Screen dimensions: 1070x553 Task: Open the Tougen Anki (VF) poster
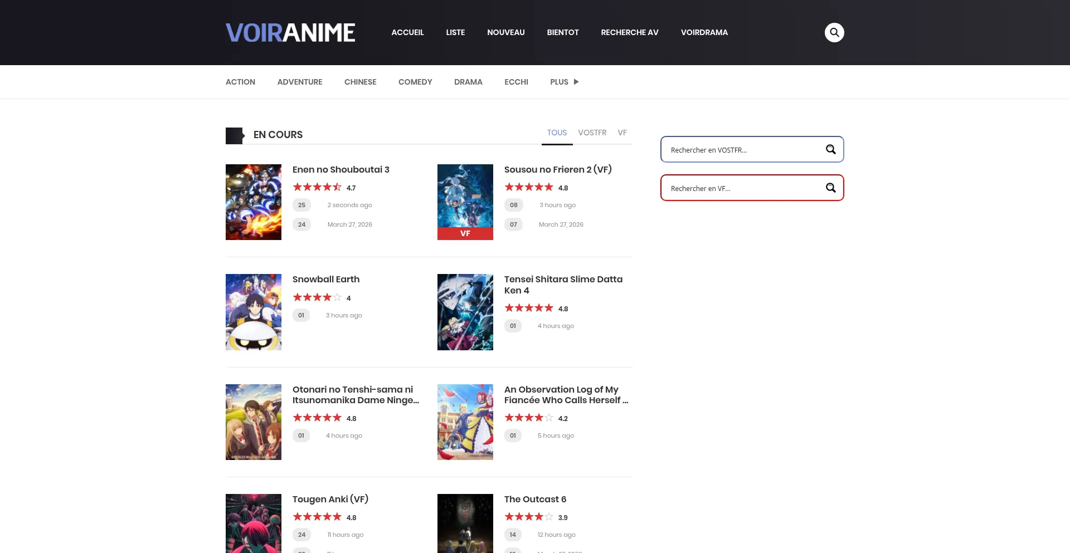coord(254,523)
